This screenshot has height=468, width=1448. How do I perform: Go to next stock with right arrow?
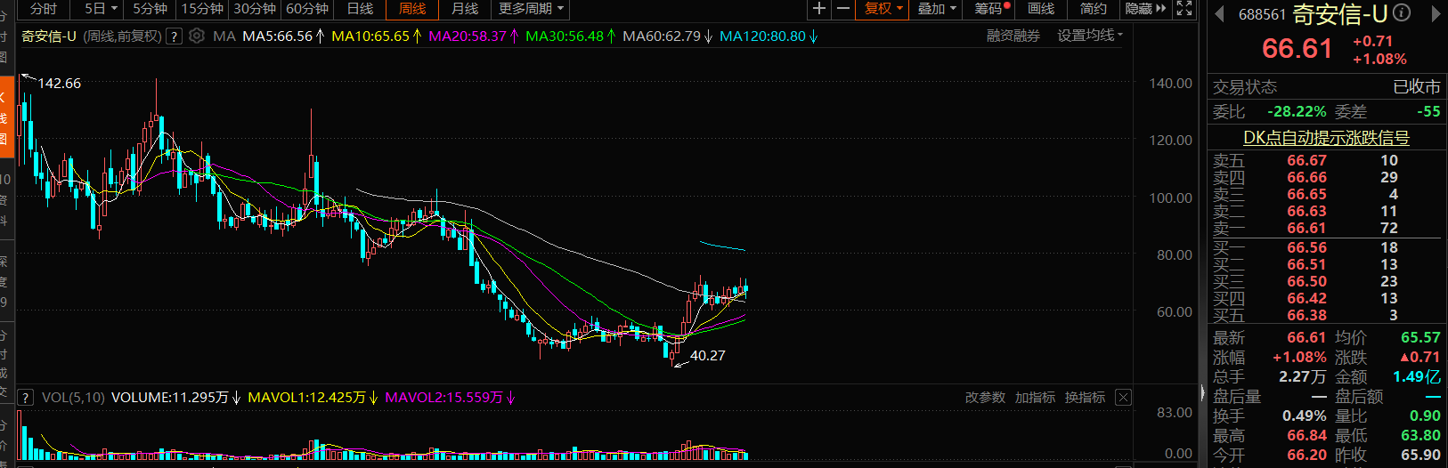(x=1436, y=14)
